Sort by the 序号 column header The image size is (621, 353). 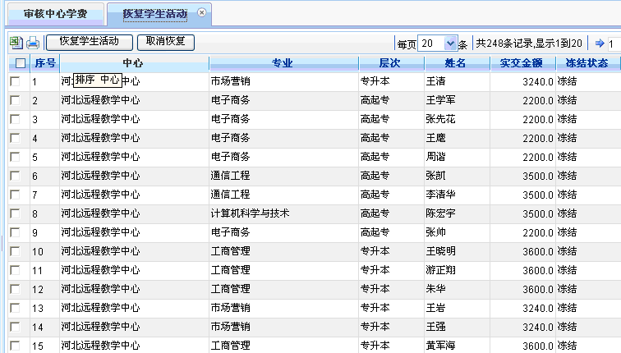coord(44,63)
